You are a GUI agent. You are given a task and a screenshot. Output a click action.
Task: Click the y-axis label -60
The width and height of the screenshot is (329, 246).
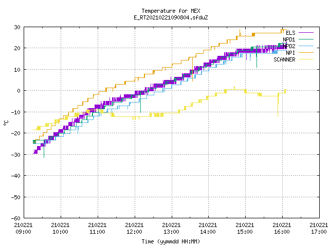pos(16,218)
